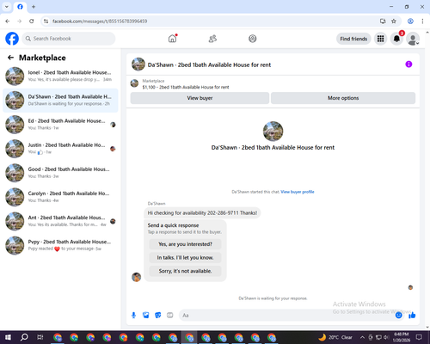Open the Ed conversation
This screenshot has width=430, height=344.
(x=60, y=125)
